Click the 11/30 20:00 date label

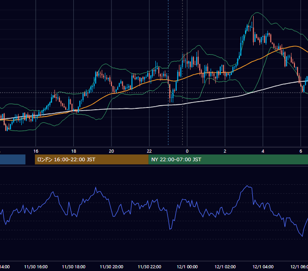(111, 266)
